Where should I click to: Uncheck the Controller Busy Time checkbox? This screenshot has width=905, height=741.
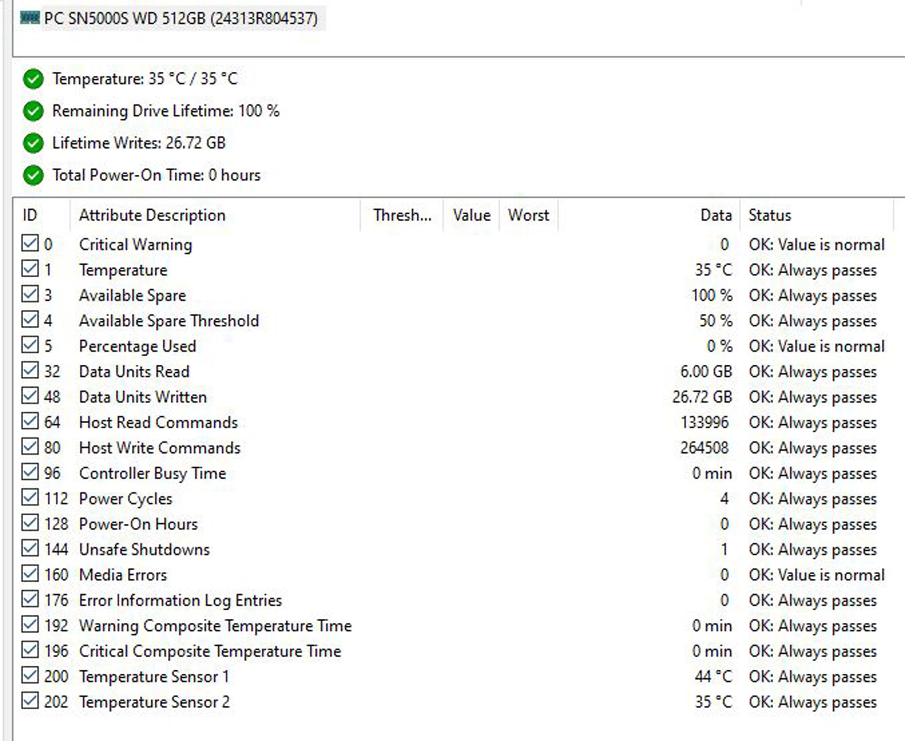pos(30,473)
